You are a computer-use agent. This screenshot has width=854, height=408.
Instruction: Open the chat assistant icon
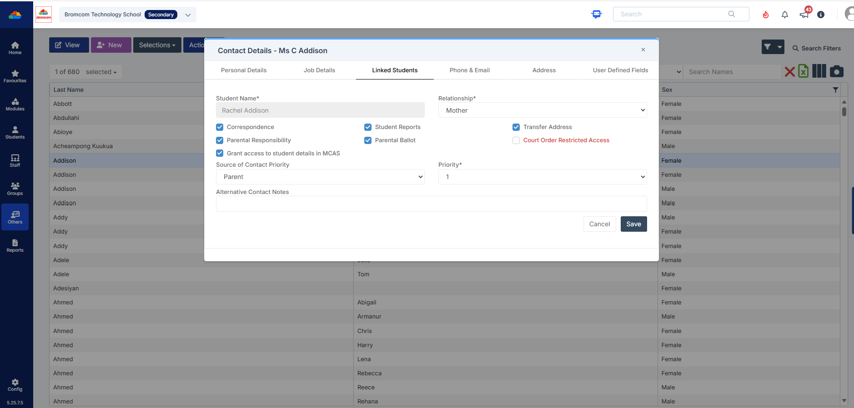[x=596, y=14]
